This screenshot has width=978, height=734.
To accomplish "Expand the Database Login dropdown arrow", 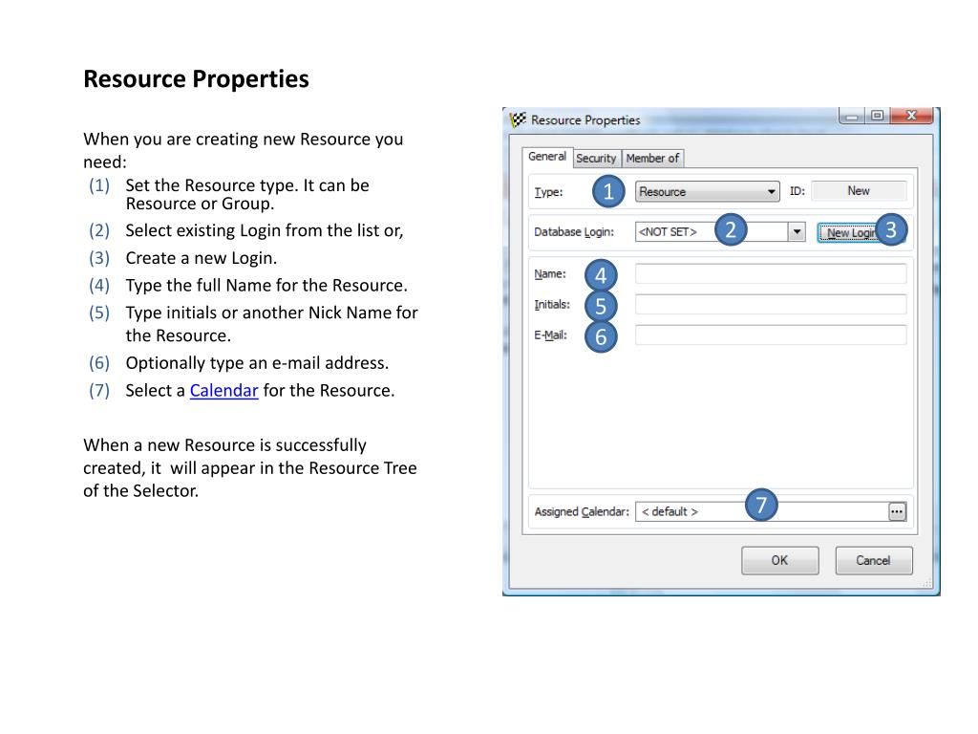I will tap(797, 232).
